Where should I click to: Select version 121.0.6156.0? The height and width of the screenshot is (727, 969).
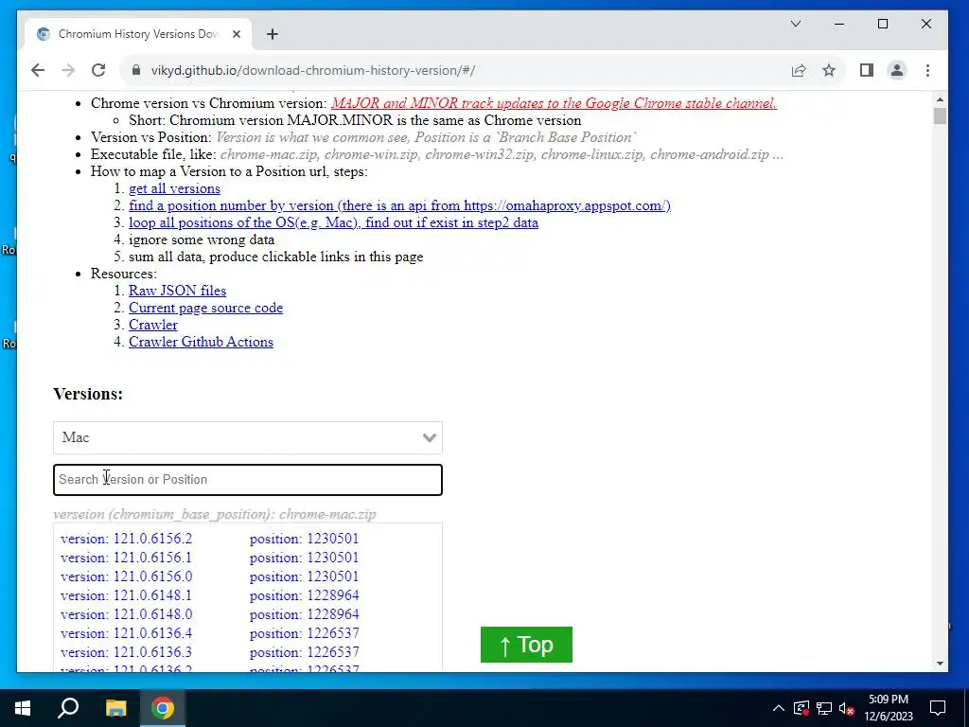[126, 576]
